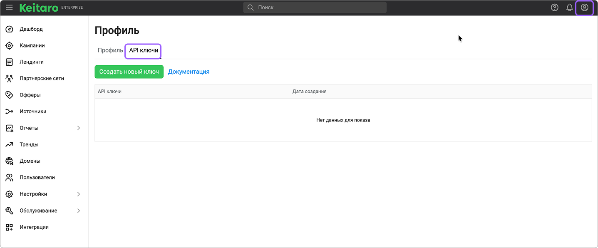Click the Integrations grid icon

pyautogui.click(x=9, y=227)
